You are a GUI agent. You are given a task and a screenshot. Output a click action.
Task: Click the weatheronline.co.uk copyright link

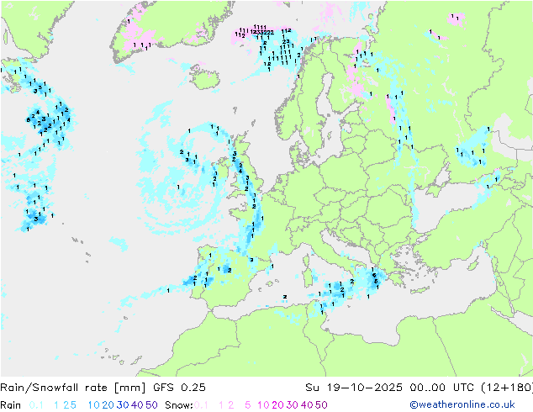462,404
